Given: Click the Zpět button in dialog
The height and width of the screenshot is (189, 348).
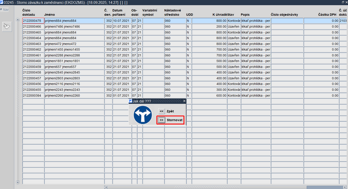Looking at the screenshot, I should pos(166,111).
